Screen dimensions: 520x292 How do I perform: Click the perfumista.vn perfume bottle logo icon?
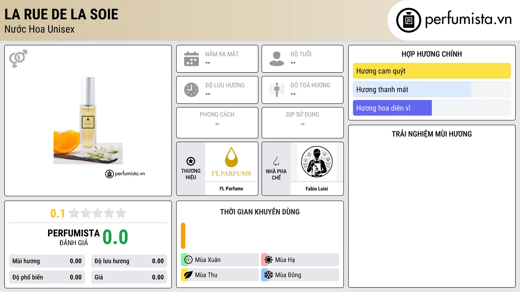coord(409,20)
